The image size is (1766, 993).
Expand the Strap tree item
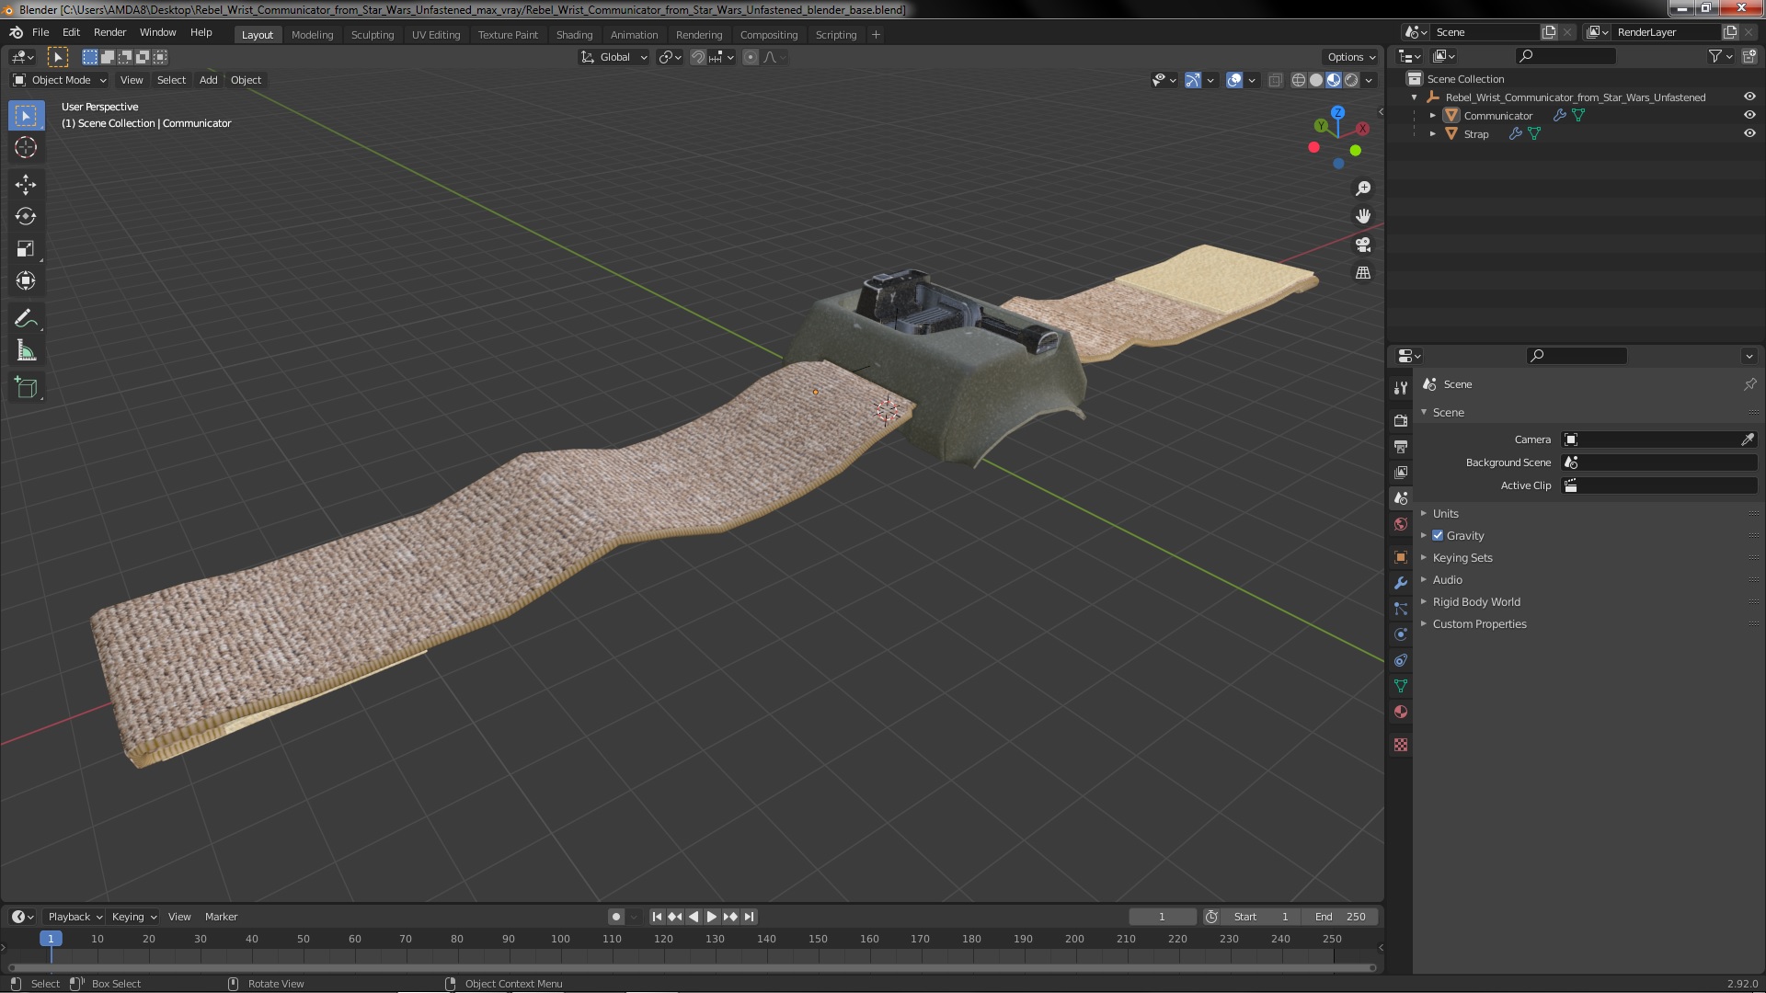tap(1432, 133)
